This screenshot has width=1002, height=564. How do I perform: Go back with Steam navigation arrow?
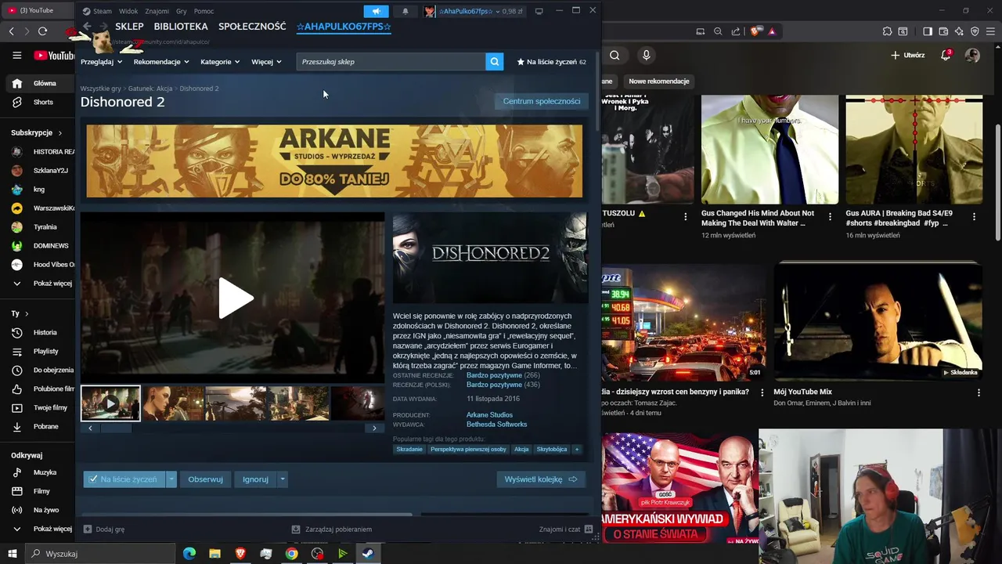point(88,27)
